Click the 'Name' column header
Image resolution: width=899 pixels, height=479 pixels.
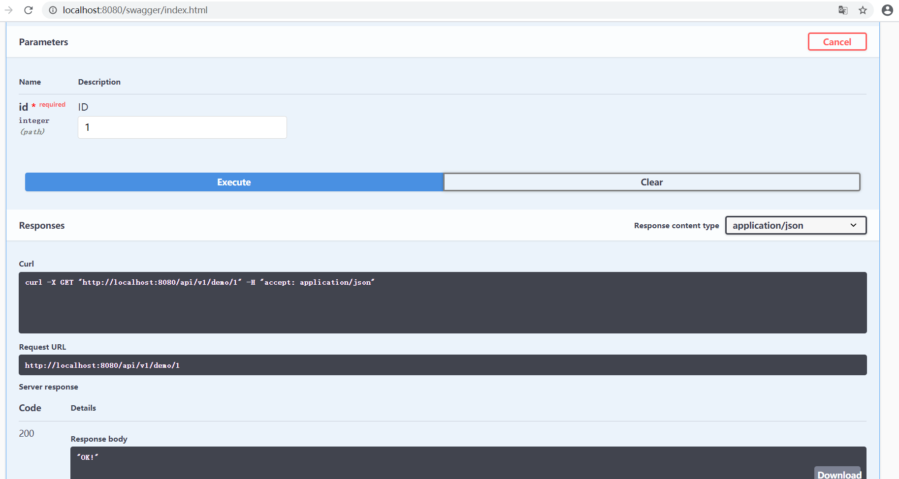30,82
